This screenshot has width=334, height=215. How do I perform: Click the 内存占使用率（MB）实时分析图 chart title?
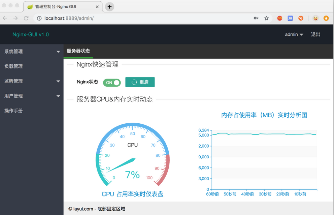pyautogui.click(x=264, y=115)
